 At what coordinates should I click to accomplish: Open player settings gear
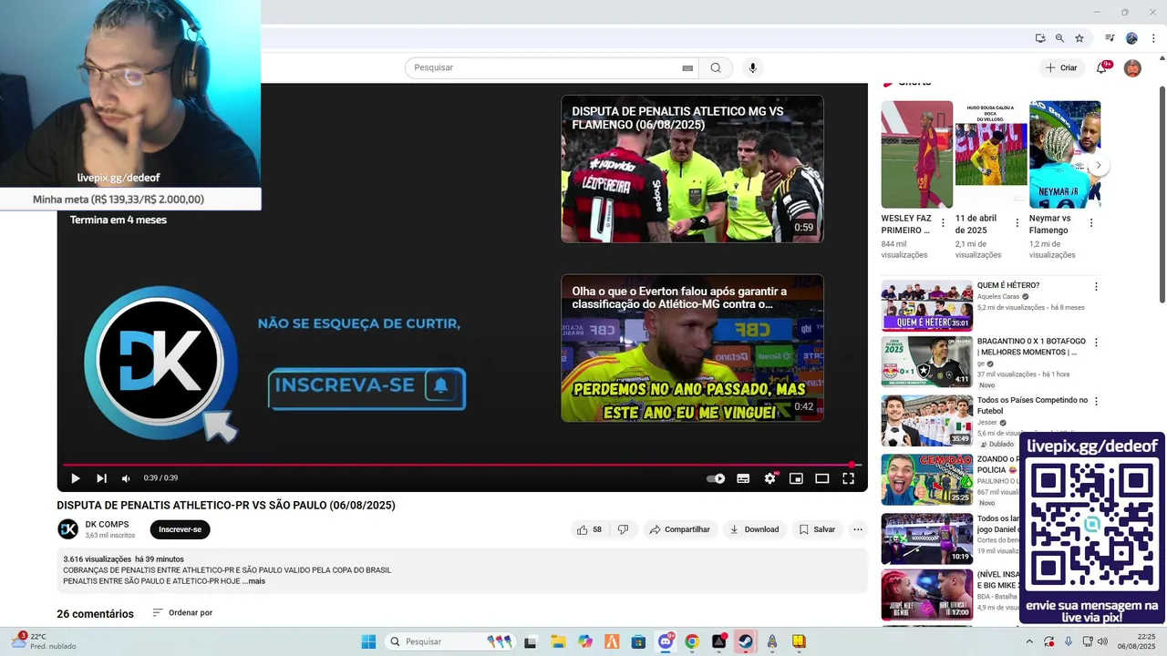770,478
